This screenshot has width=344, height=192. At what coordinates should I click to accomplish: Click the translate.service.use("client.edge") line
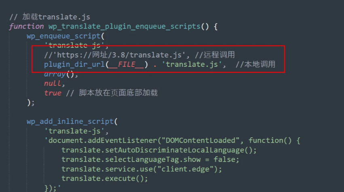pos(142,169)
